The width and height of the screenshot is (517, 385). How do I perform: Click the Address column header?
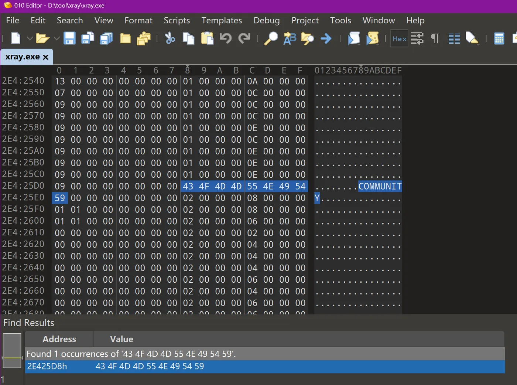pos(59,339)
